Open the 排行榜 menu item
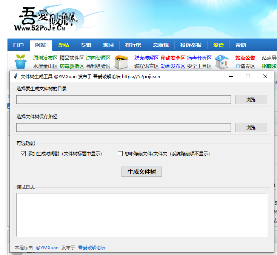The height and width of the screenshot is (255, 277). (x=133, y=45)
